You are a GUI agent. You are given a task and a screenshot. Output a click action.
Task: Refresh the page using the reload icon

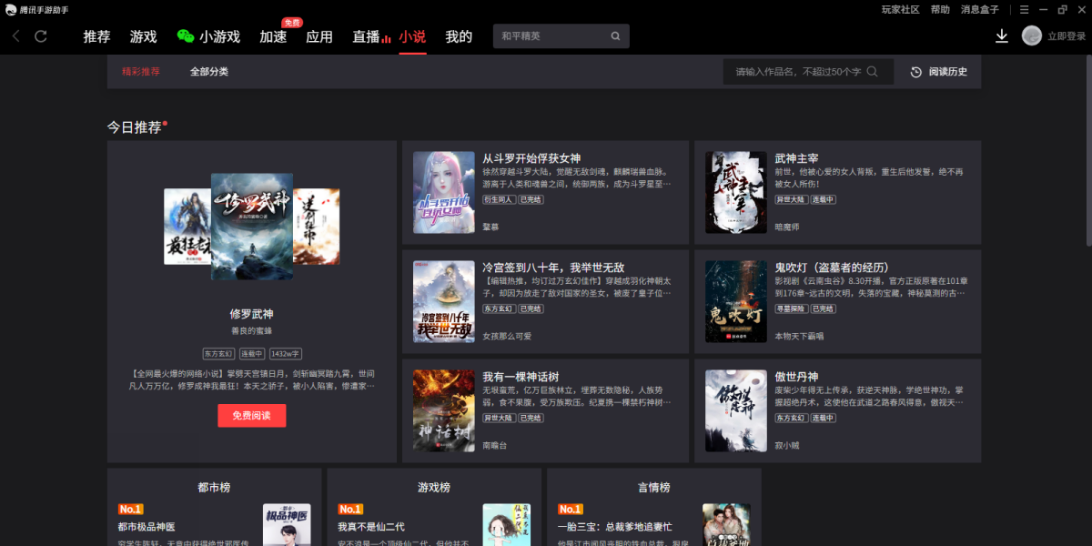(x=40, y=35)
